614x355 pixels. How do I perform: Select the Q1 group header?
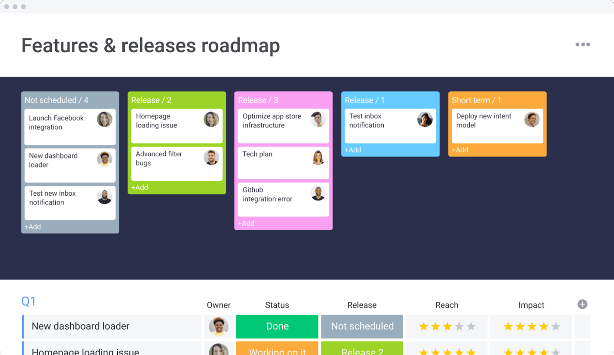pyautogui.click(x=28, y=301)
